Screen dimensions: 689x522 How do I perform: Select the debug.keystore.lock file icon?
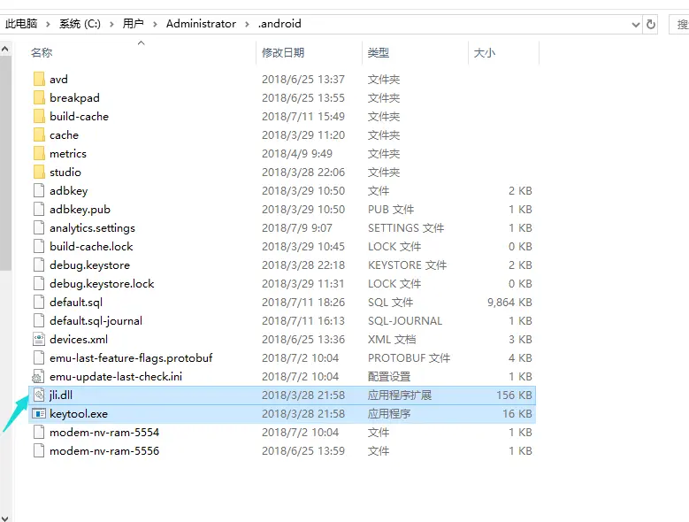coord(39,283)
